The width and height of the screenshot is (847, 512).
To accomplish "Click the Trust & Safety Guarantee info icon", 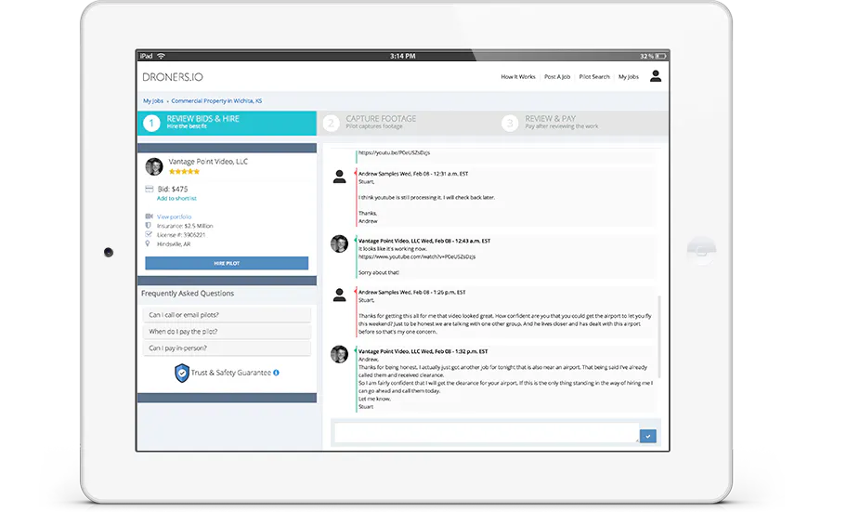I will pos(276,373).
